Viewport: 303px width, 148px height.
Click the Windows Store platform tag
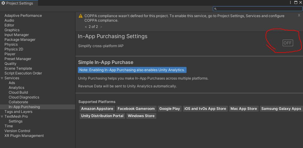click(141, 116)
